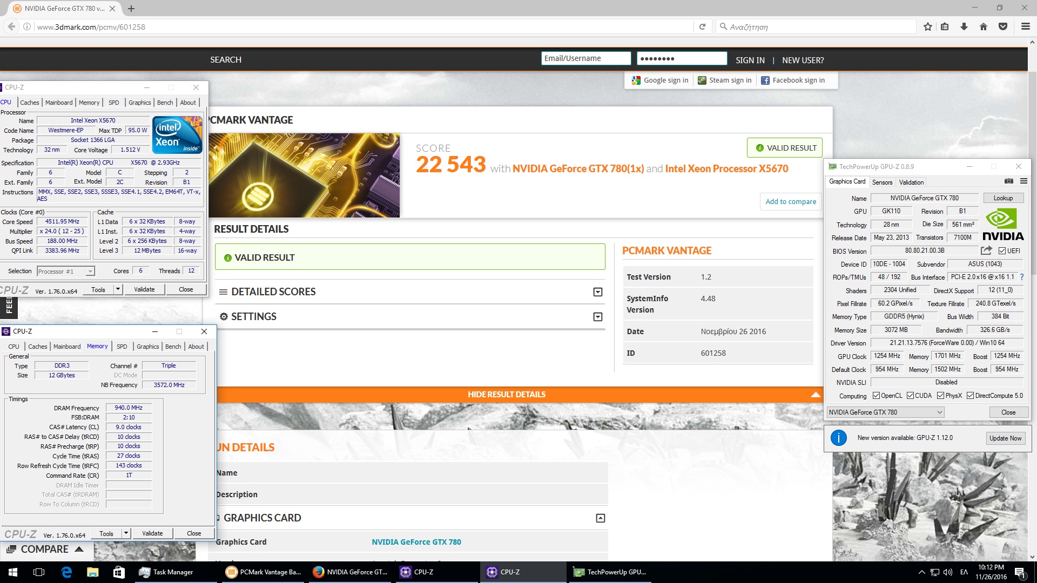Open the Firefox bookmarks list icon
Image resolution: width=1037 pixels, height=583 pixels.
pyautogui.click(x=945, y=26)
